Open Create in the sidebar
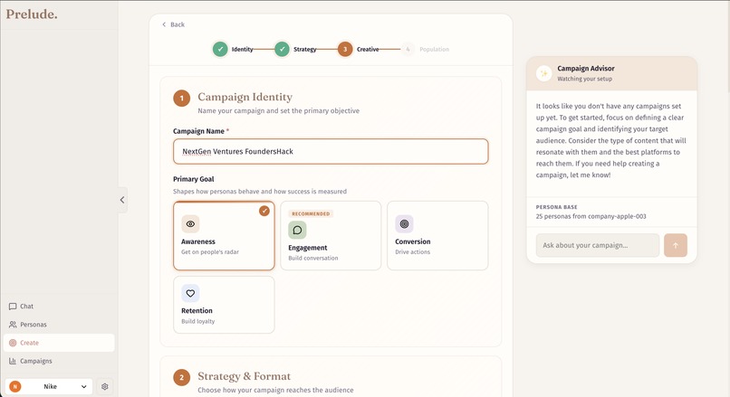This screenshot has height=397, width=730. (59, 343)
